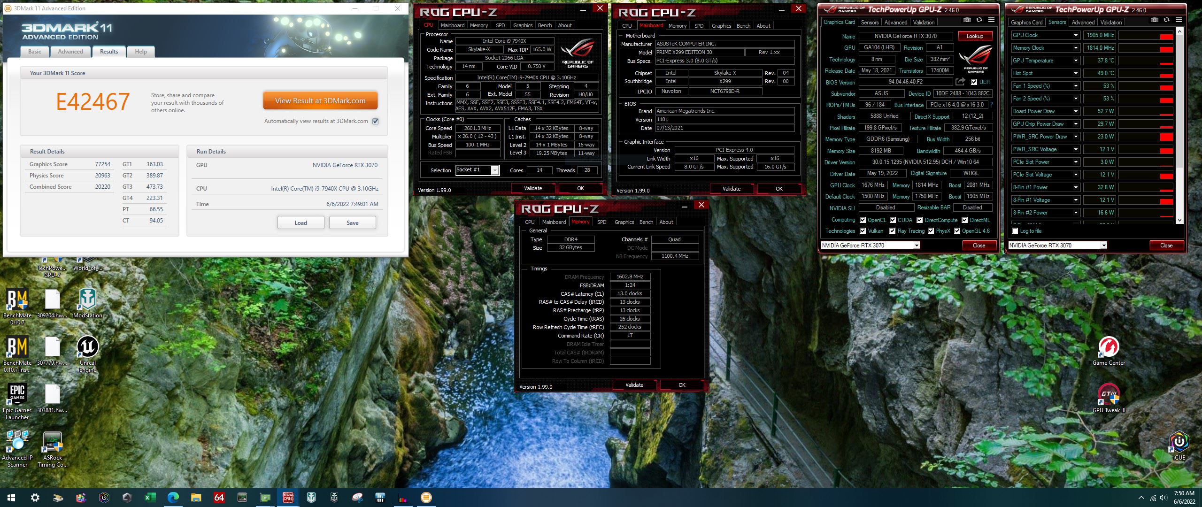Toggle the OpenCL checkbox
Viewport: 1202px width, 507px height.
pyautogui.click(x=863, y=220)
